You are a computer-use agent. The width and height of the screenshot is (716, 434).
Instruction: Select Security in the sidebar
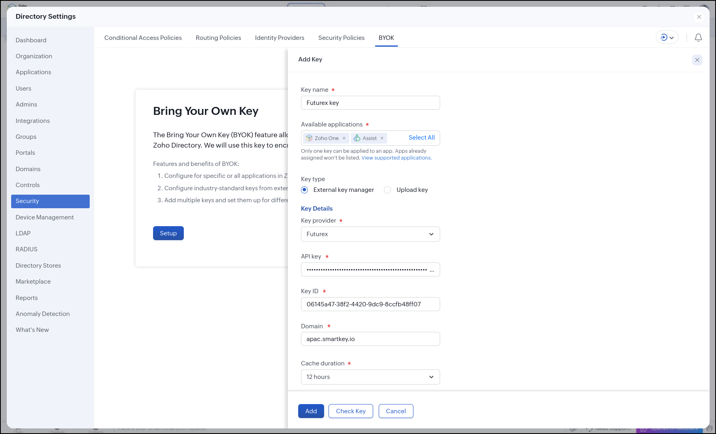[x=50, y=201]
